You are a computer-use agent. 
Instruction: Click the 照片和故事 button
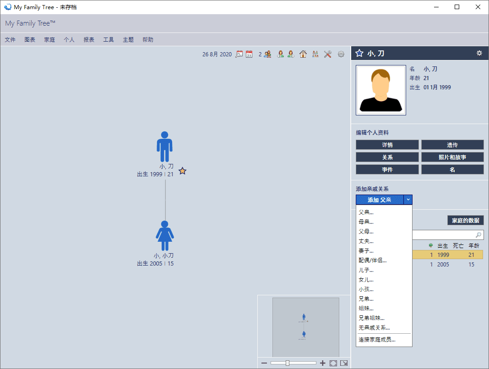pos(452,157)
